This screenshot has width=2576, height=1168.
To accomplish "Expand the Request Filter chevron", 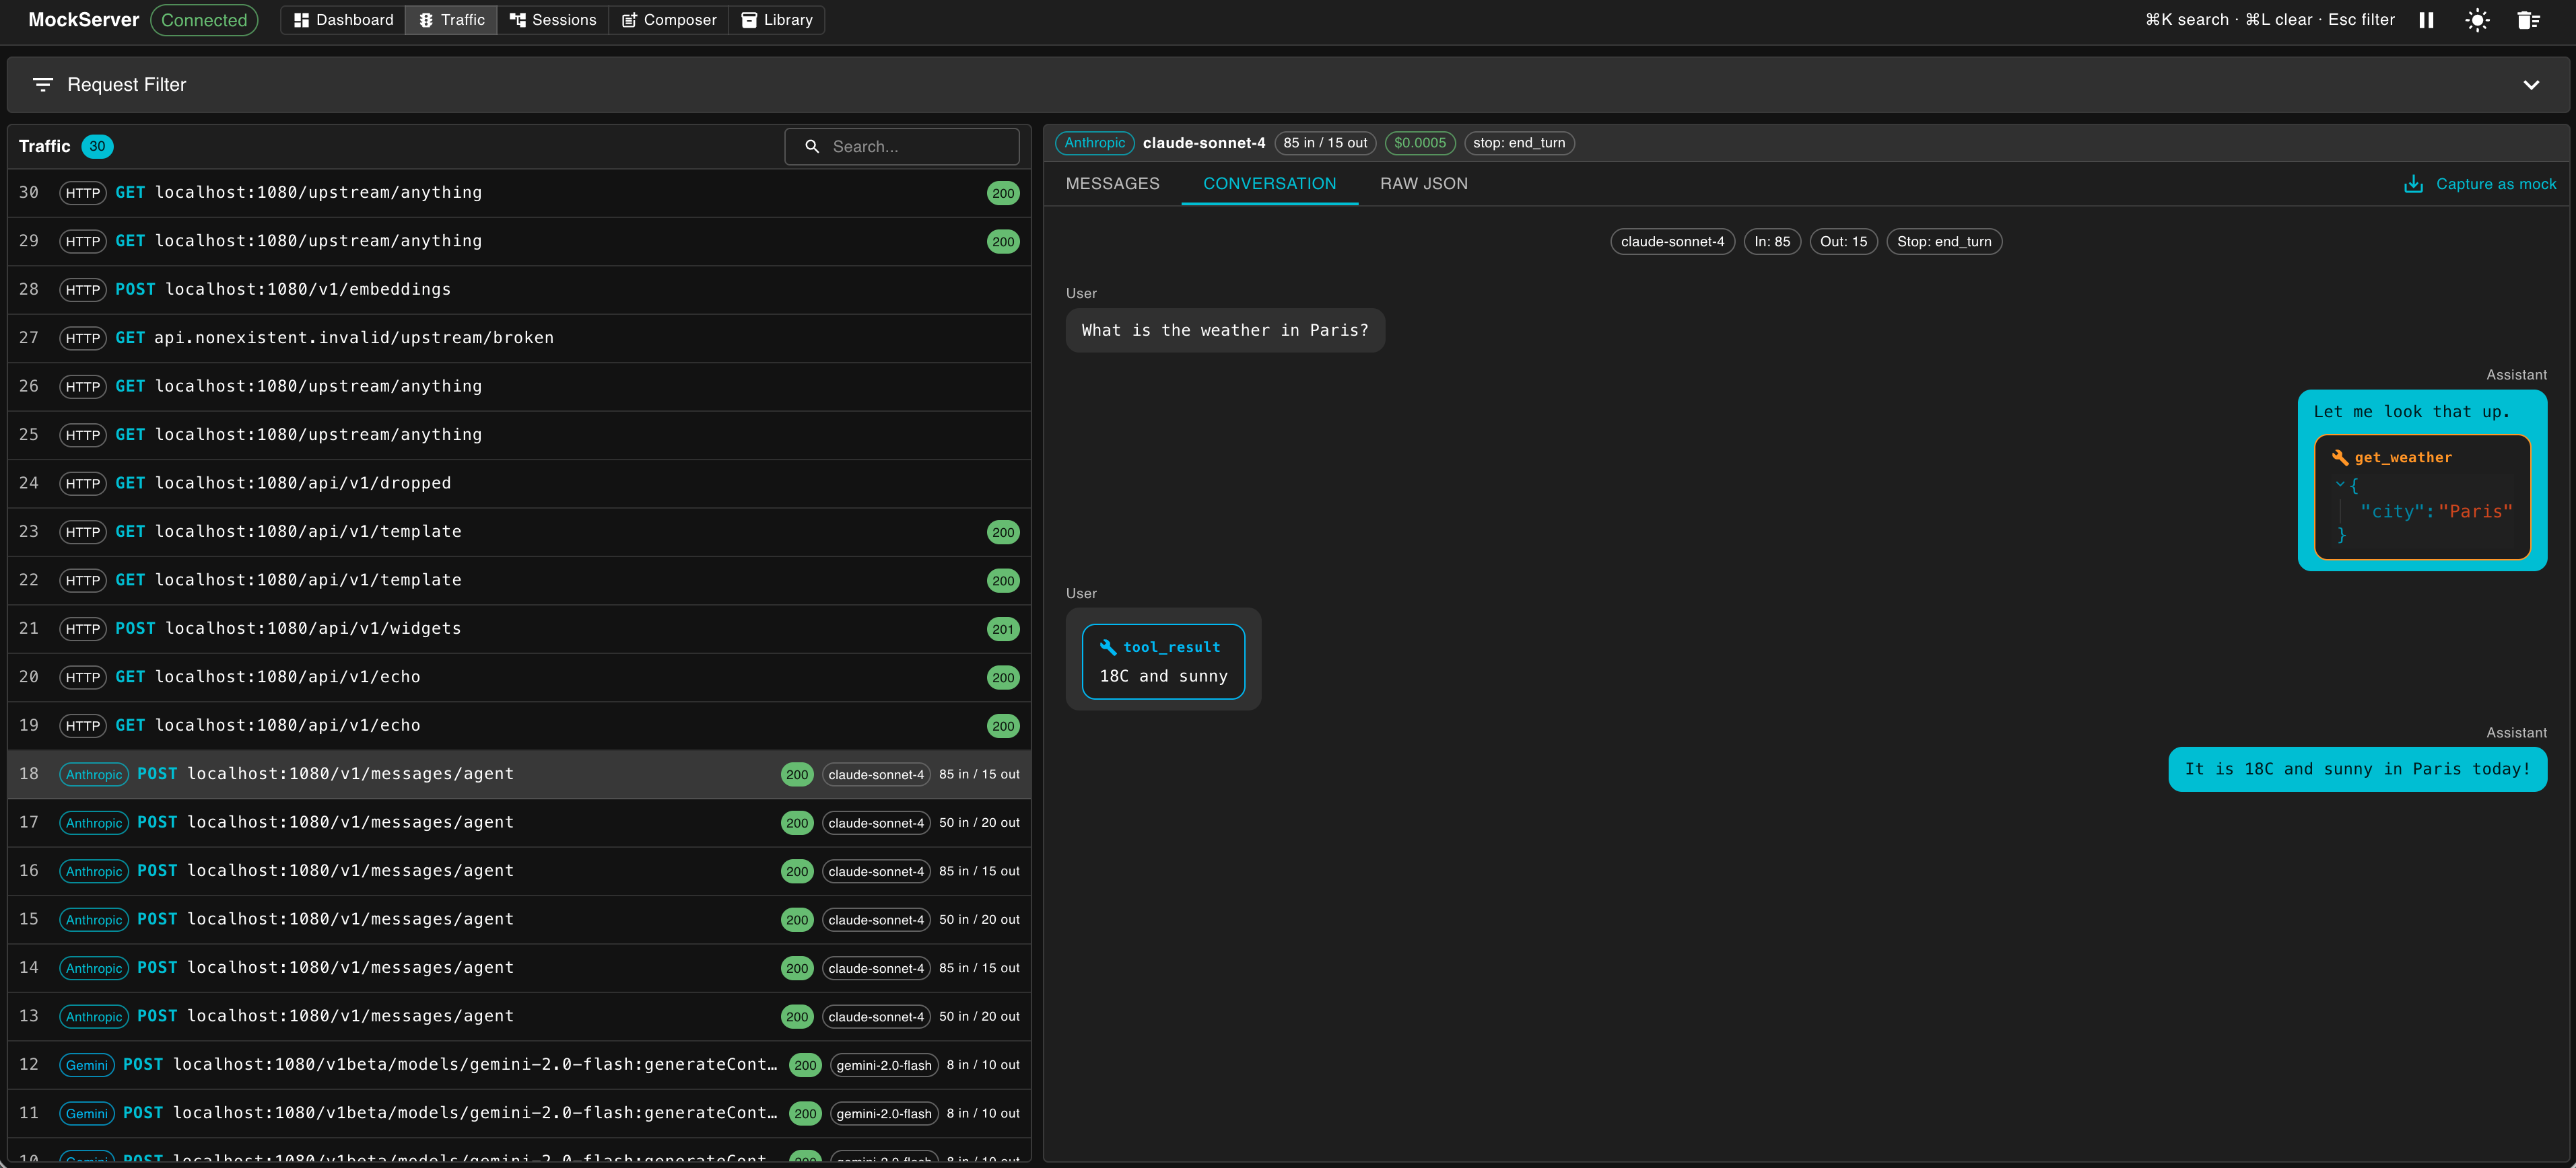I will 2531,85.
